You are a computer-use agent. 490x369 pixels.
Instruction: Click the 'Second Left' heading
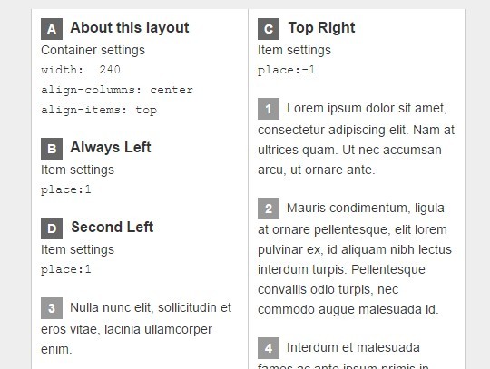coord(113,227)
